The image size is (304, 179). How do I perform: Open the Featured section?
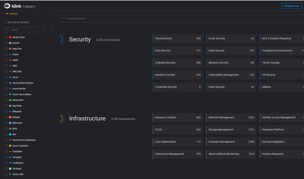12,14
